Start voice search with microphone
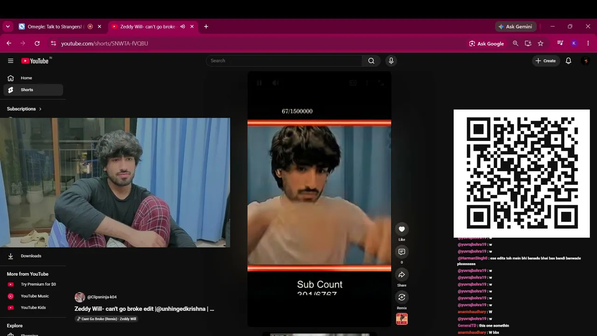 click(391, 61)
